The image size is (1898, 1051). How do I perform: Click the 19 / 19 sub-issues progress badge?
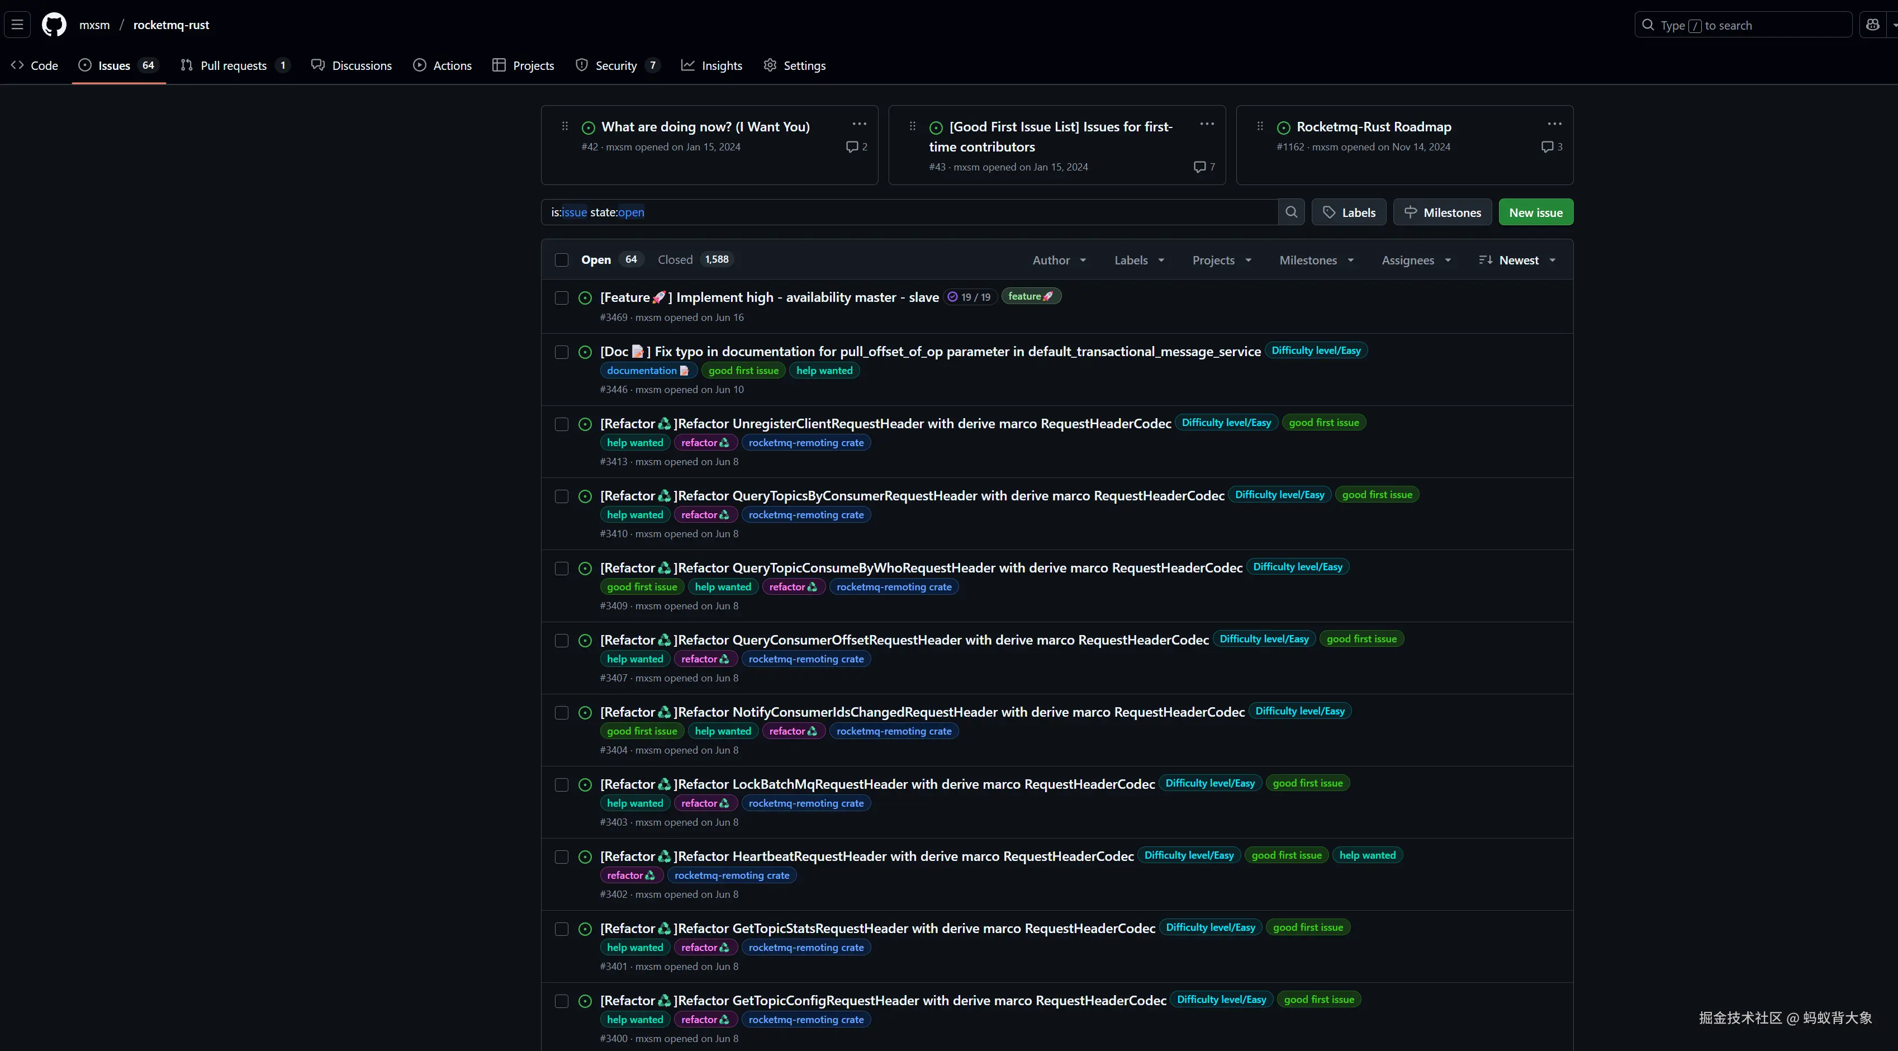[x=969, y=297]
